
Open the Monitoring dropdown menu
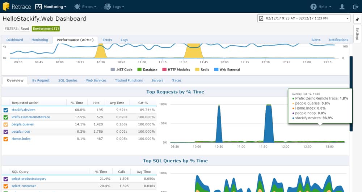(55, 7)
